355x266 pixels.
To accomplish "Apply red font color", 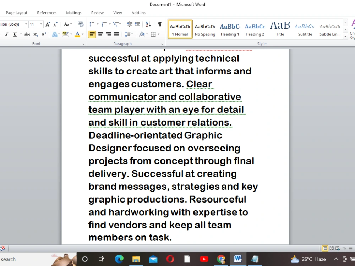I will [77, 34].
